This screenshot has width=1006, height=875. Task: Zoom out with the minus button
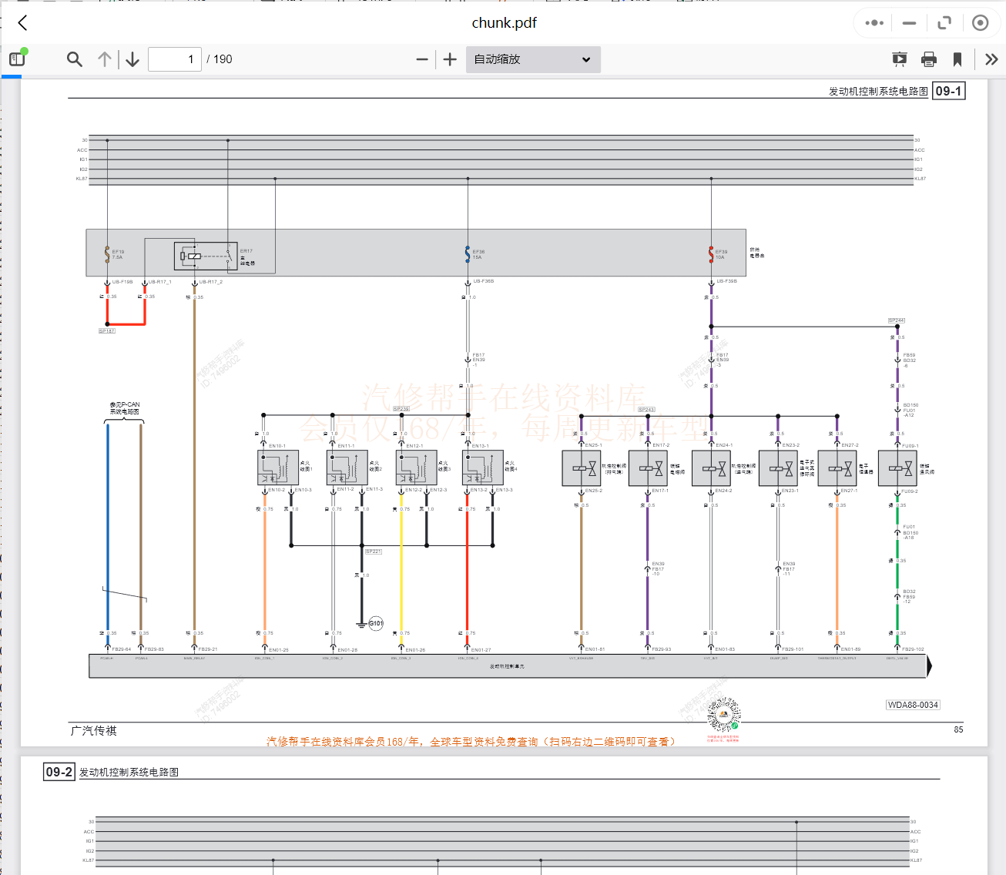(421, 59)
